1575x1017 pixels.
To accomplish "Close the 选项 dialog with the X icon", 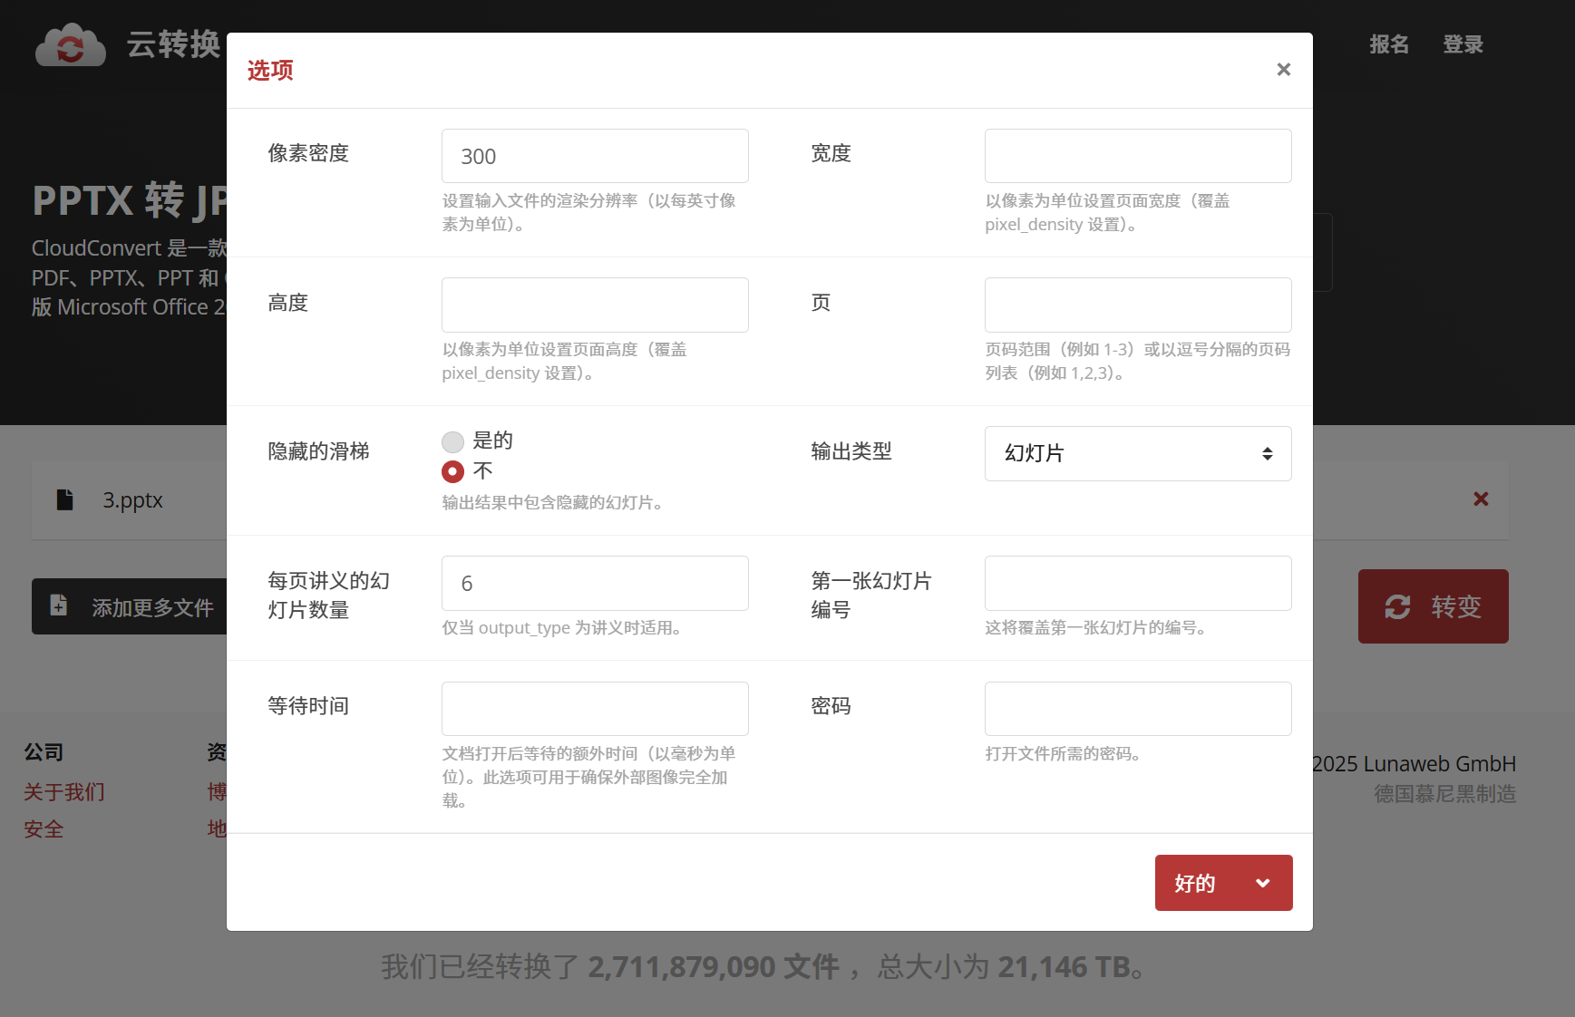I will pos(1283,69).
